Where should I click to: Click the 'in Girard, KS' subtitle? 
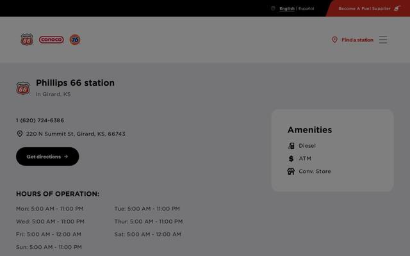pos(53,94)
